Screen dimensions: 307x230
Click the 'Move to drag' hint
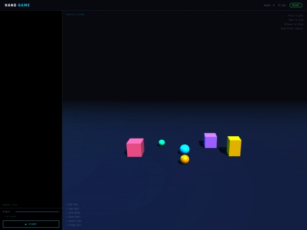[x=296, y=20]
